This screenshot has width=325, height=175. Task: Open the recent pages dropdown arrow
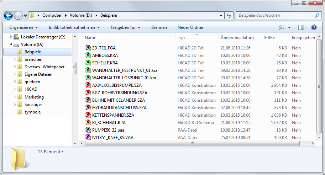pyautogui.click(x=26, y=16)
